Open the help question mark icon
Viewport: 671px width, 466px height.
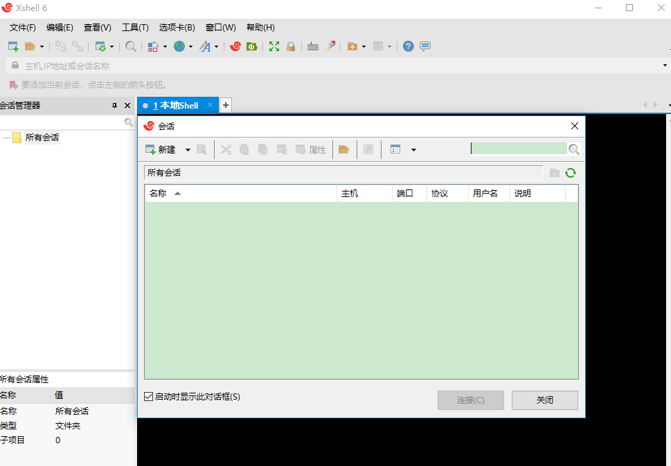[408, 46]
